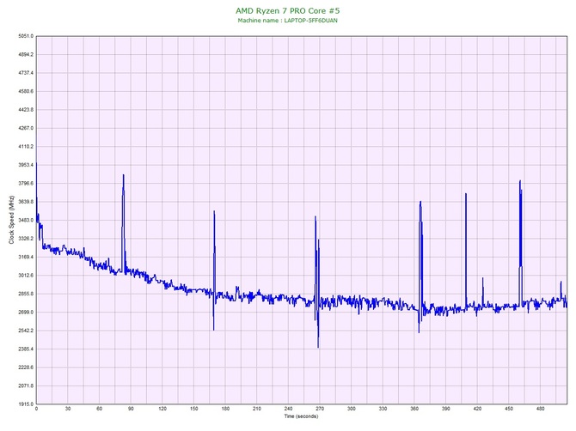Viewport: 576px width, 431px height.
Task: Click the 4580.6 y-axis value
Action: pos(26,91)
